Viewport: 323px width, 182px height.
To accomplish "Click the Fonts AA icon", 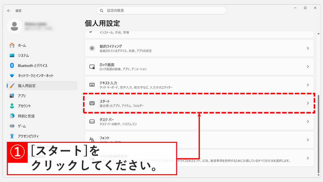I will [92, 140].
